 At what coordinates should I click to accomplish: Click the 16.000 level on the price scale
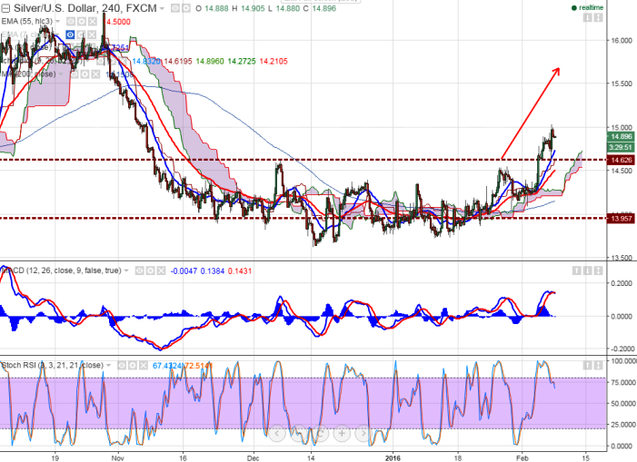(622, 41)
